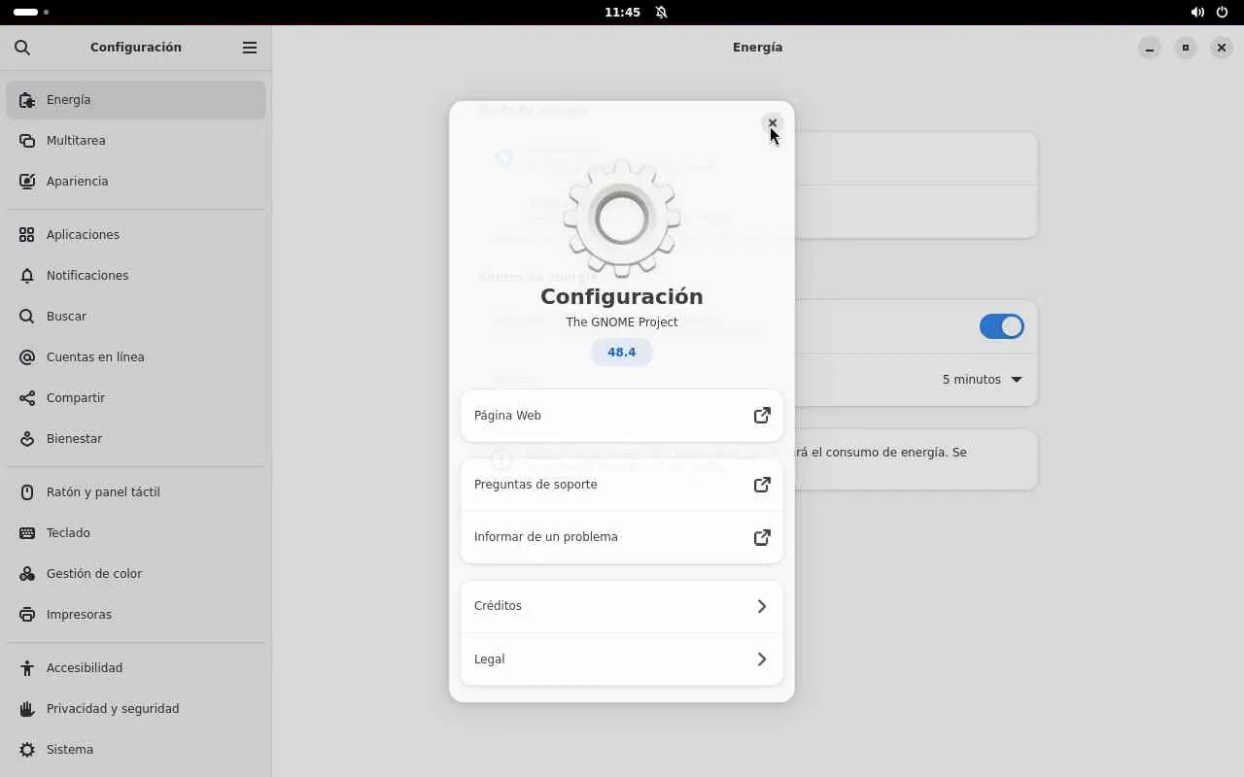Click the activities workspace indicator in top bar
The image size is (1244, 777).
coord(31,13)
